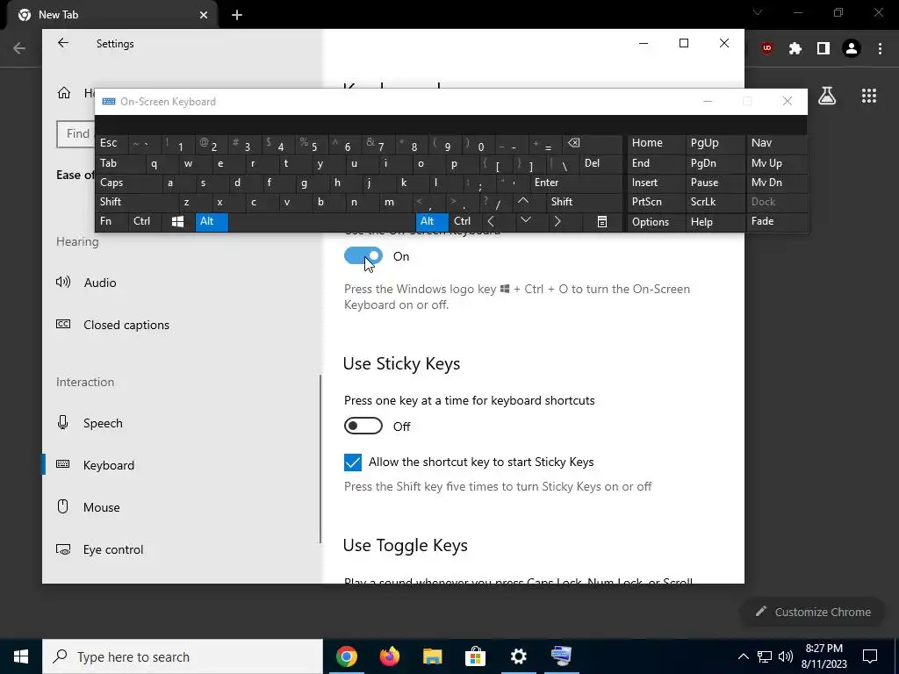Screen dimensions: 899x674
Task: Click the left Alt key on On-Screen Keyboard
Action: pyautogui.click(x=212, y=221)
